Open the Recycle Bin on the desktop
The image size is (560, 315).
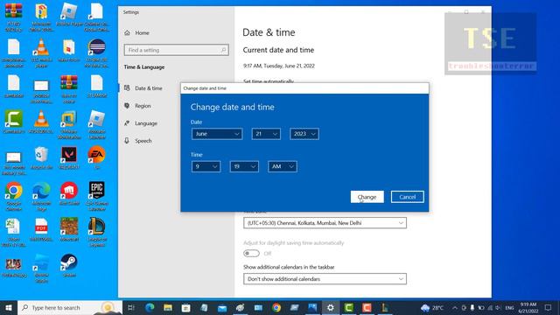point(41,157)
